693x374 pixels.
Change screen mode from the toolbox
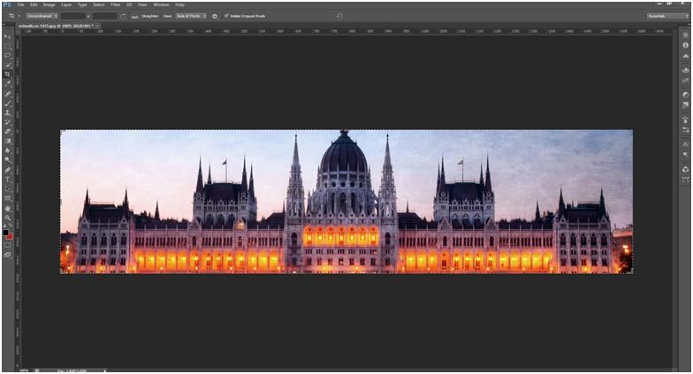click(x=7, y=255)
